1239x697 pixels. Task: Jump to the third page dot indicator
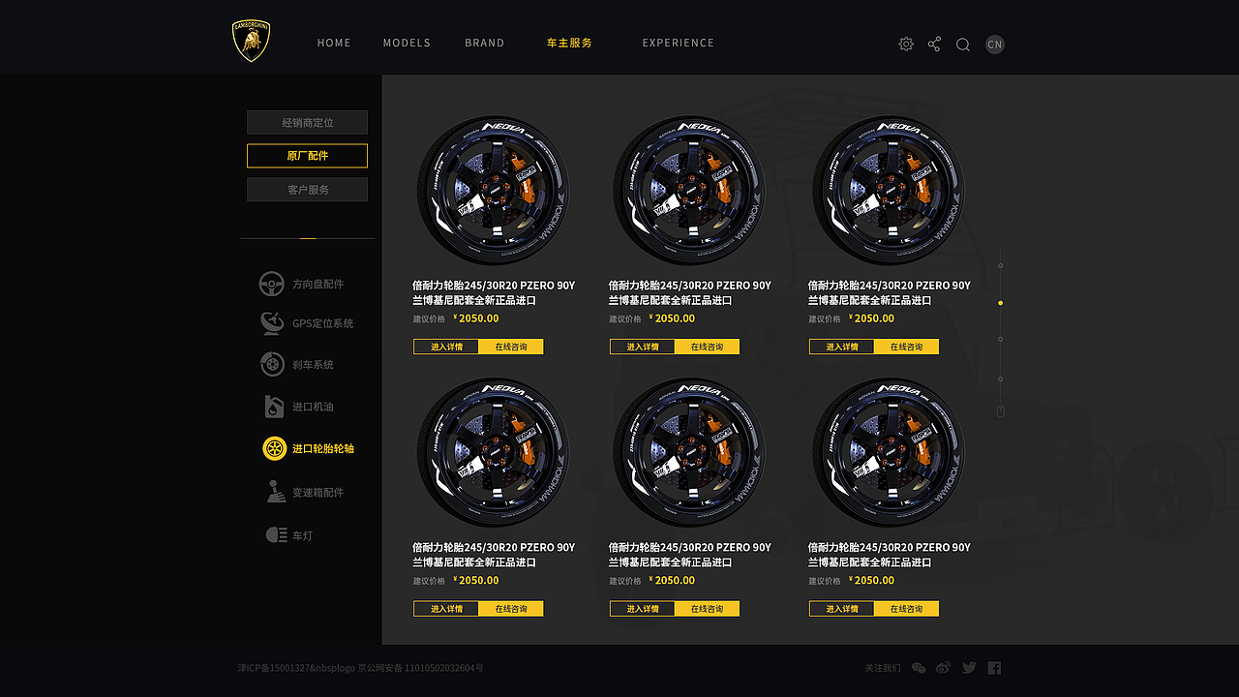point(1000,339)
